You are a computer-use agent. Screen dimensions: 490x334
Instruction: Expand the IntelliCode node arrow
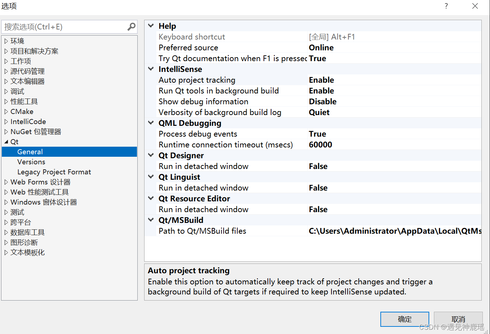(x=6, y=122)
